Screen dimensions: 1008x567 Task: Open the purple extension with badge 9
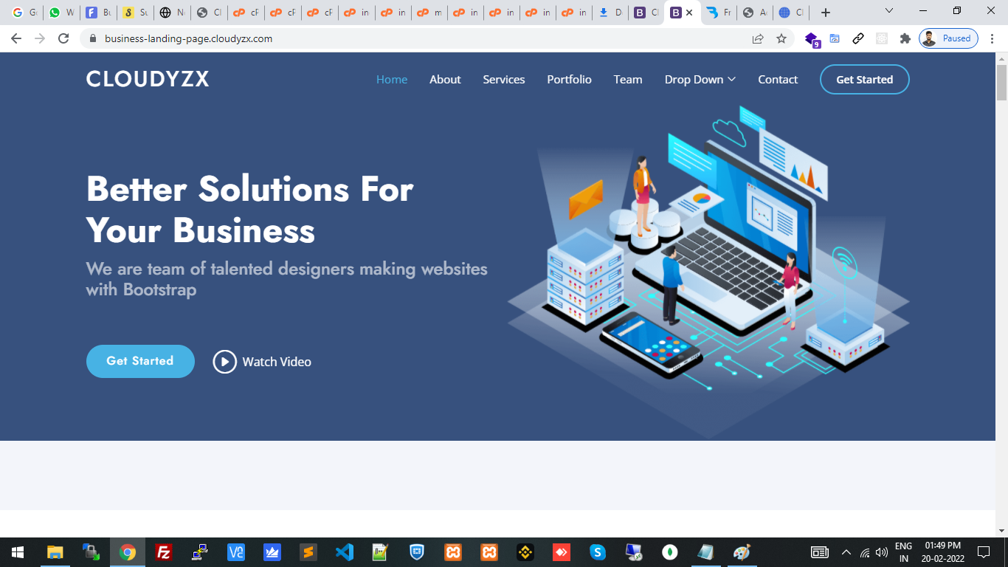pos(812,39)
